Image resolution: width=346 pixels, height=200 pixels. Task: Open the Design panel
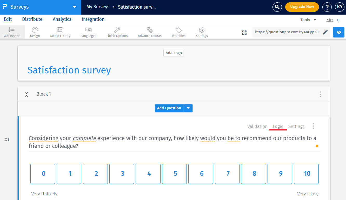pos(35,32)
